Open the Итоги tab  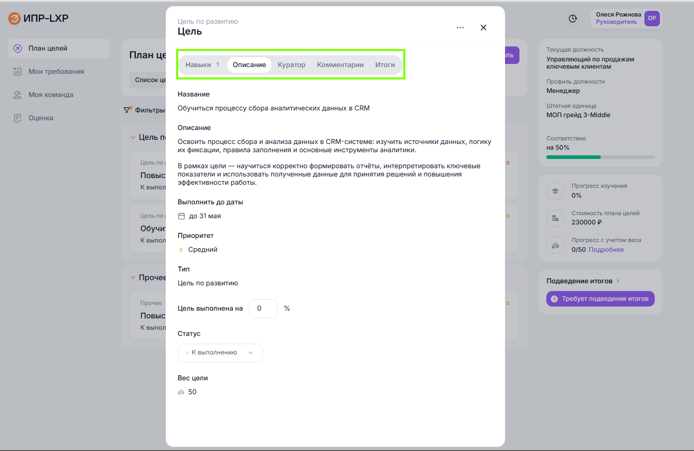[x=385, y=65]
